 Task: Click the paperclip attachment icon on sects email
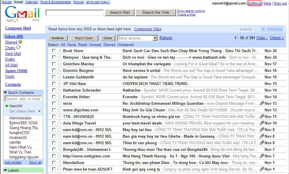pos(262,103)
